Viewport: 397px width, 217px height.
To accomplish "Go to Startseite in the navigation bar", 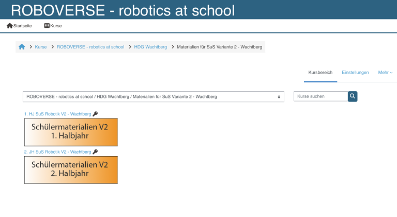I will click(x=22, y=26).
